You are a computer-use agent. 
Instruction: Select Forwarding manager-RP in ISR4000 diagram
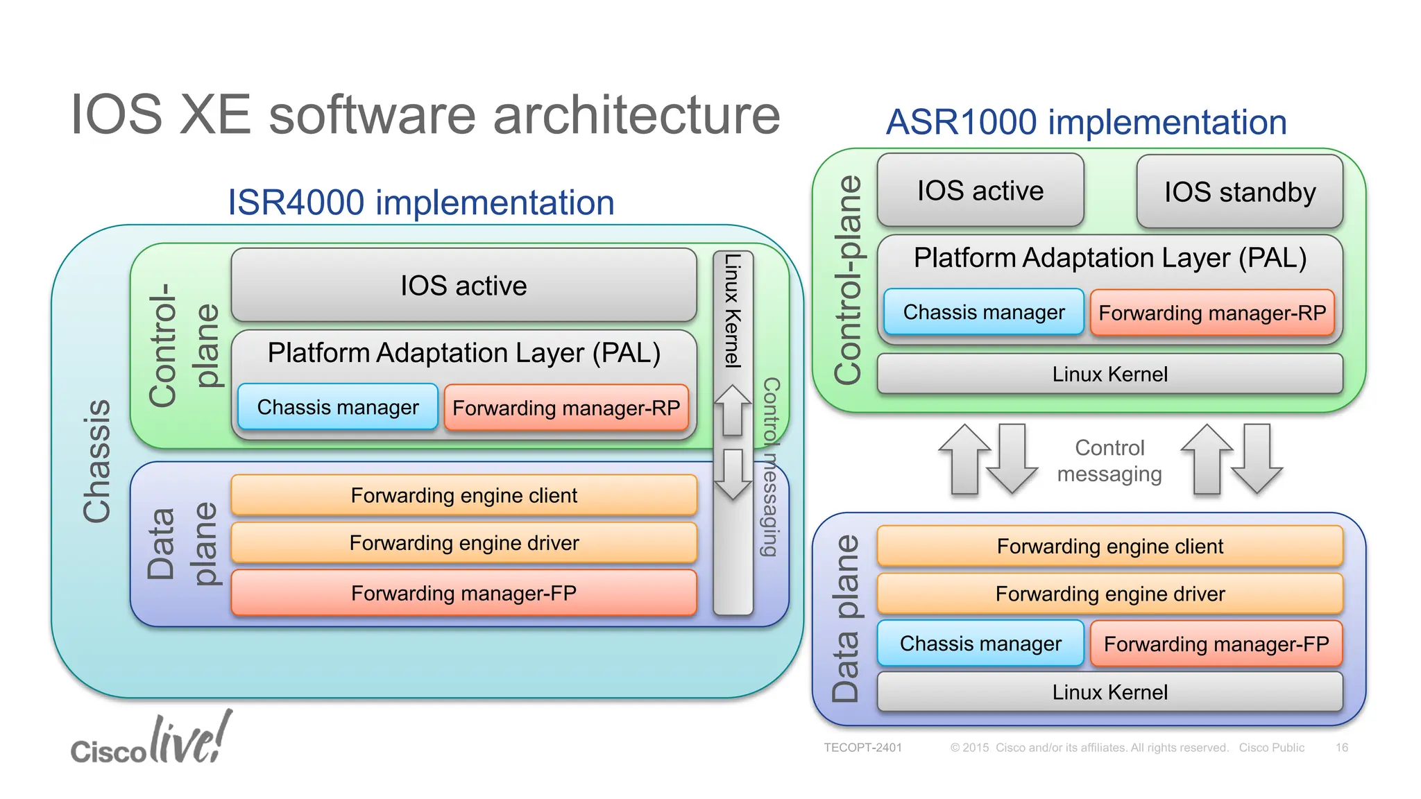566,408
